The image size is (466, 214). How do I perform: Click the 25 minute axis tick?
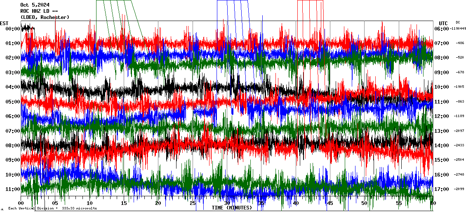click(x=193, y=203)
